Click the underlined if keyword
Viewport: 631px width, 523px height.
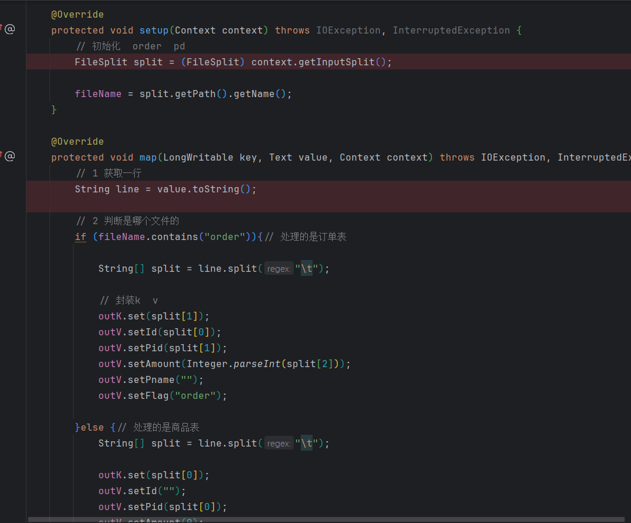point(80,237)
